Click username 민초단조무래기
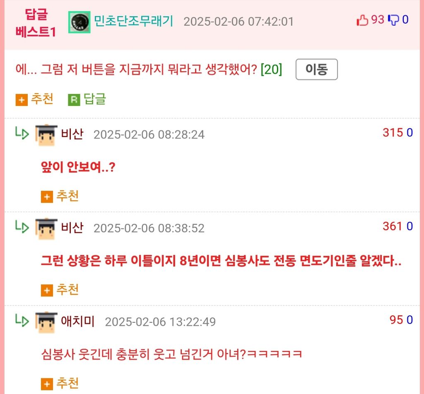The image size is (424, 394). coord(133,21)
